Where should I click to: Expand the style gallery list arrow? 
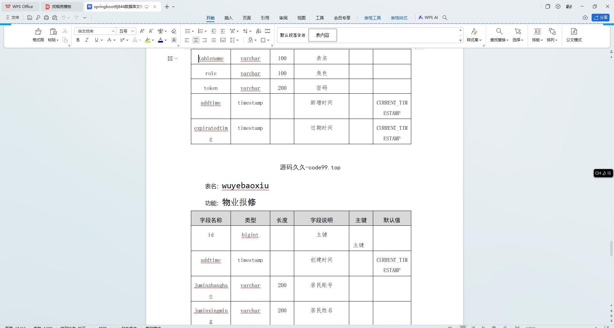(x=460, y=40)
